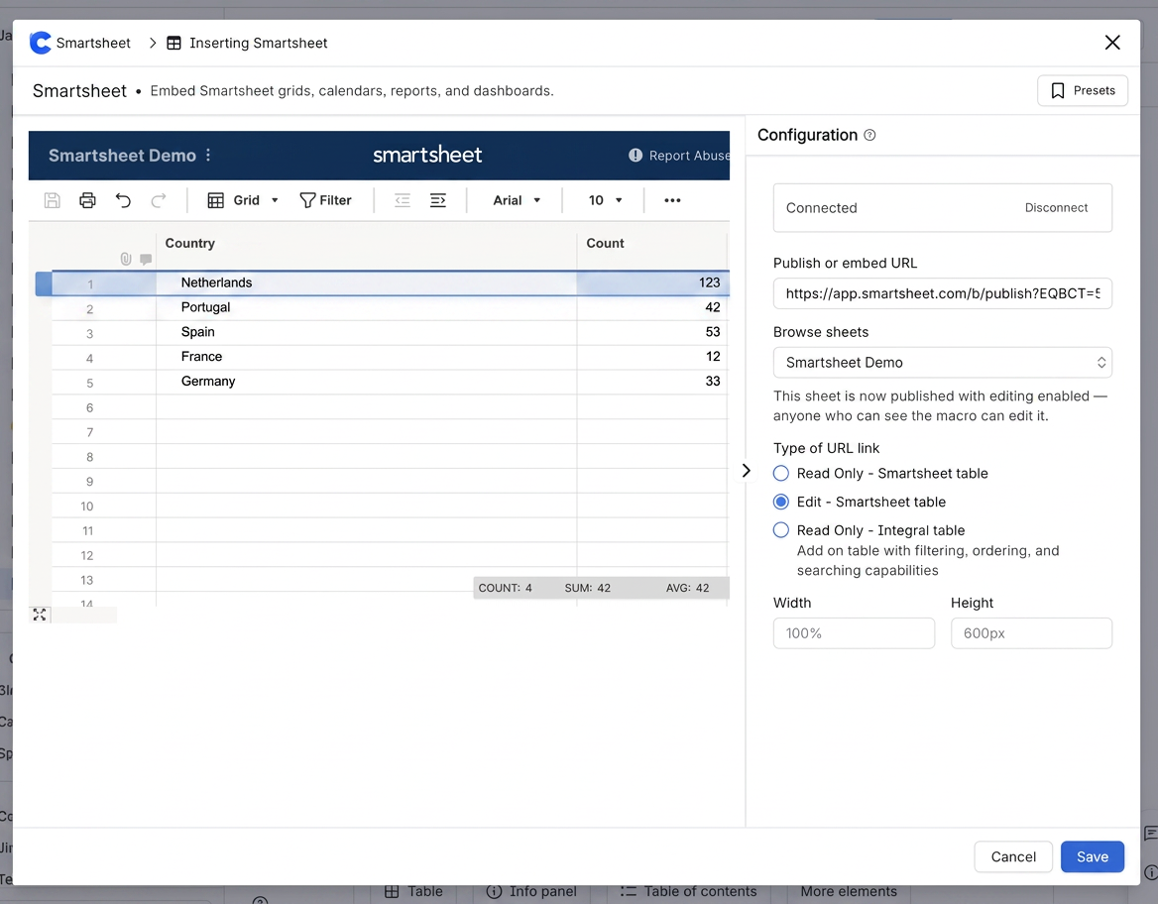
Task: Select the Spain count cell 53
Action: point(652,332)
